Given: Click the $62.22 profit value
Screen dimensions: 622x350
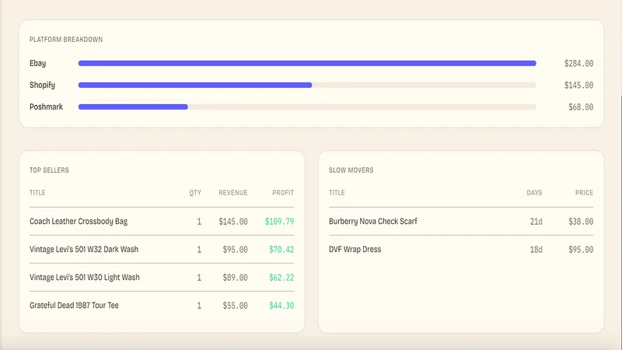Looking at the screenshot, I should [281, 278].
